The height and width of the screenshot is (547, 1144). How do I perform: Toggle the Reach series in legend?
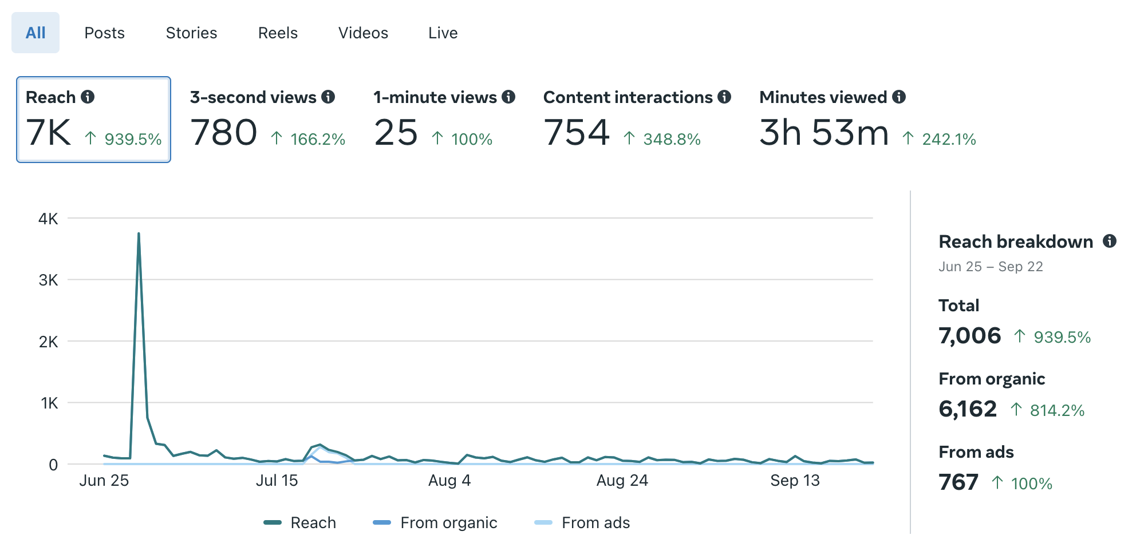[300, 522]
